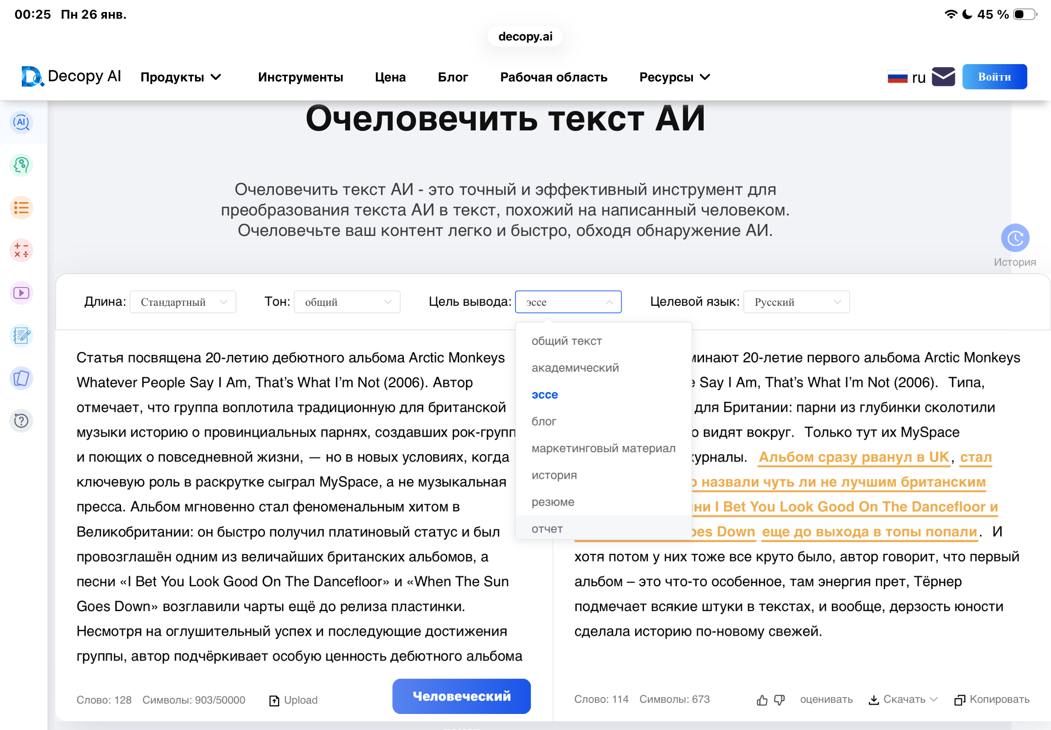Click the mail envelope icon
The width and height of the screenshot is (1051, 730).
tap(944, 77)
